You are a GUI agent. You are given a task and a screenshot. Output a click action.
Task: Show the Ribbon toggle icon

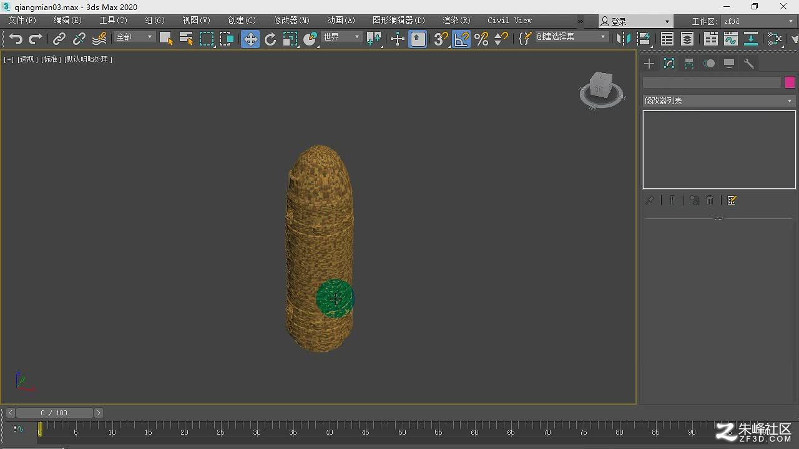click(x=711, y=39)
